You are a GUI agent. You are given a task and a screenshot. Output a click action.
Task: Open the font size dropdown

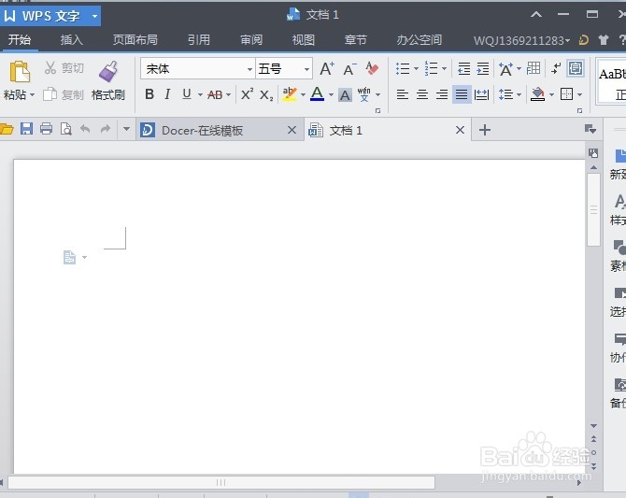tap(306, 69)
